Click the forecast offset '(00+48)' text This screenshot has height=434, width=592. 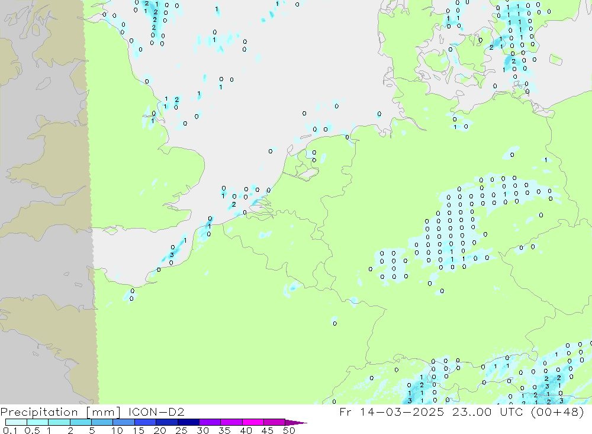[x=557, y=412]
